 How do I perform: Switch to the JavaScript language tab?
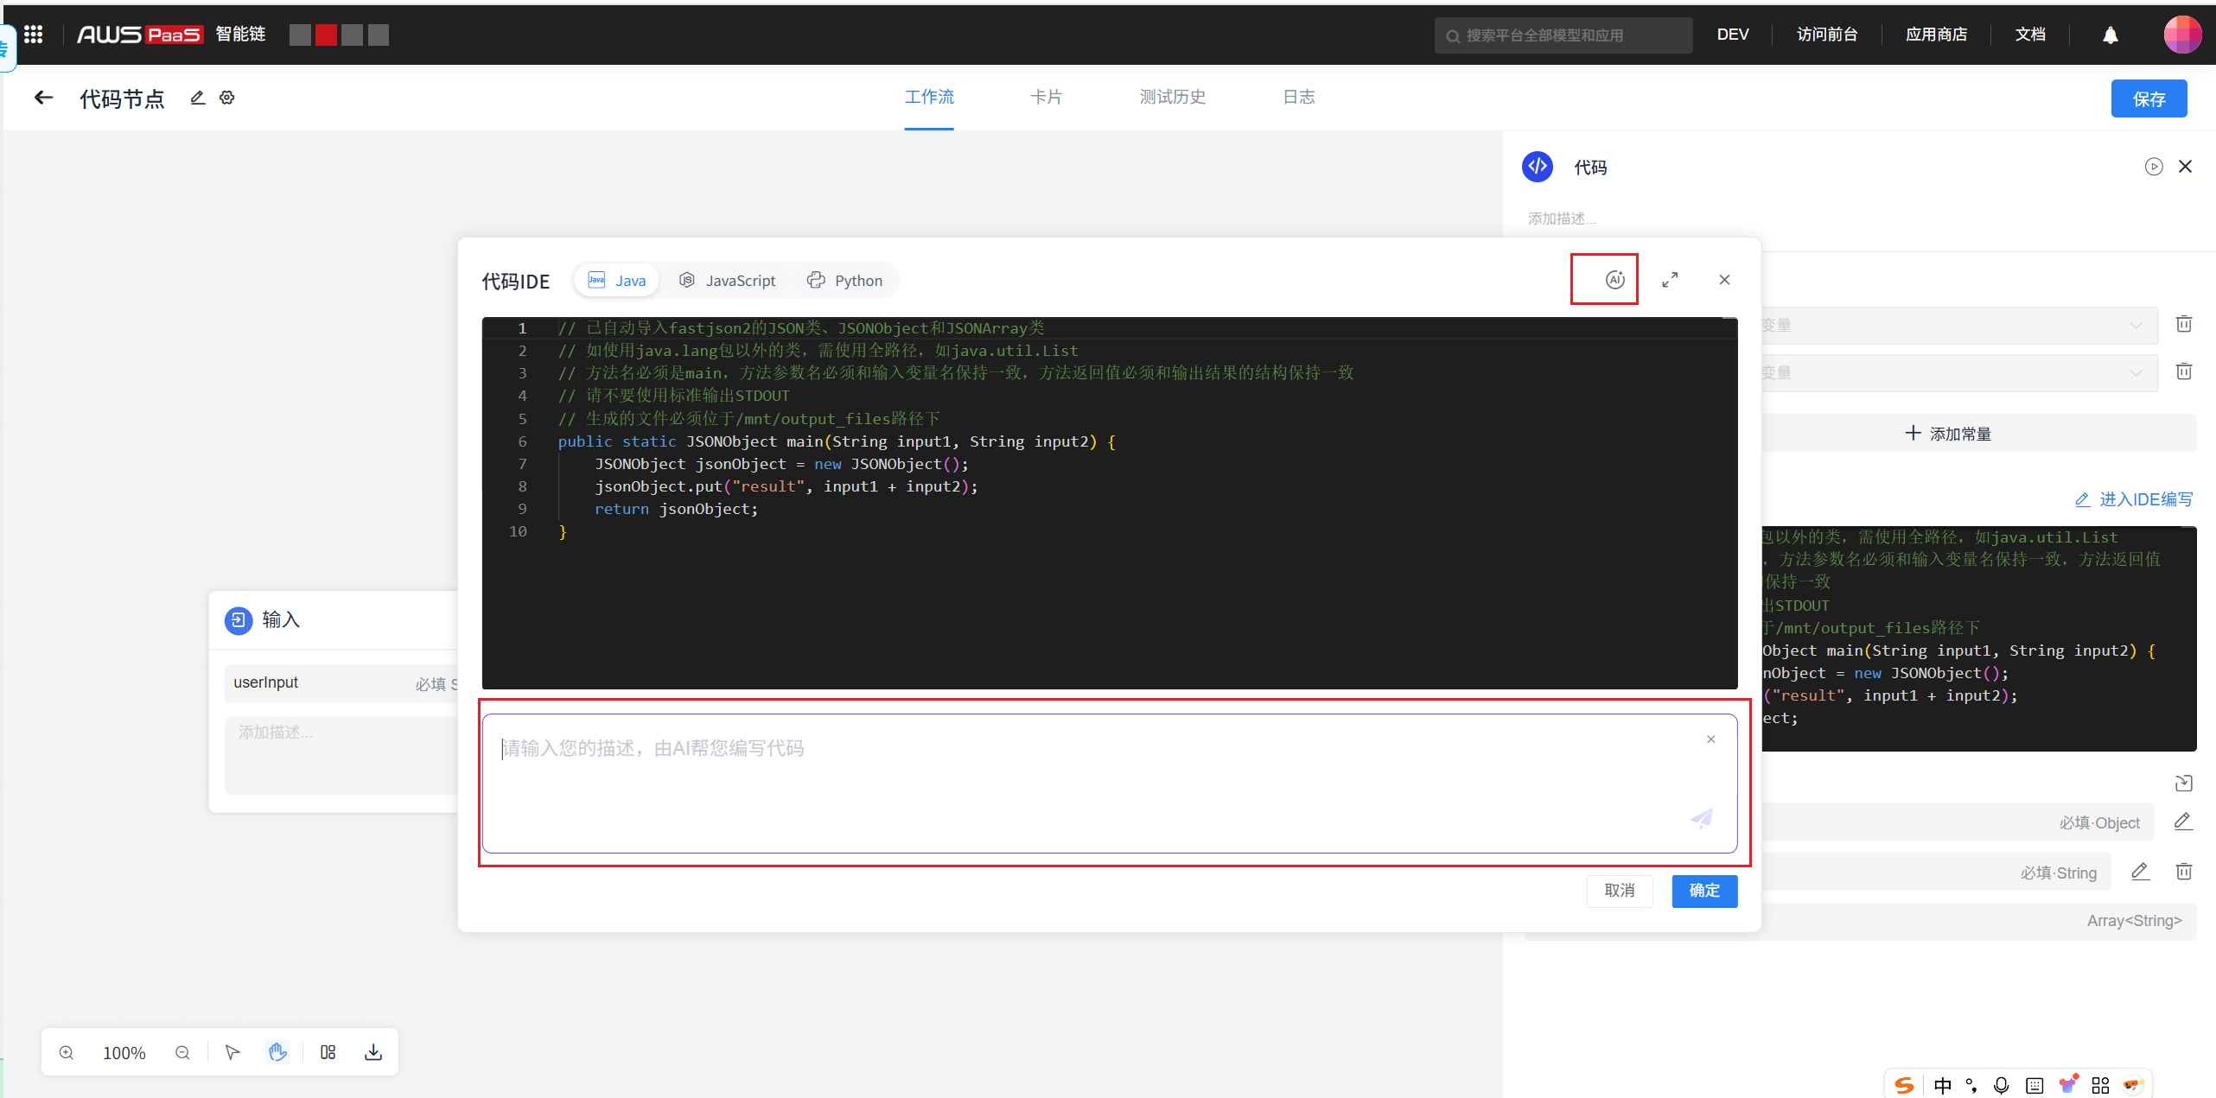click(727, 281)
